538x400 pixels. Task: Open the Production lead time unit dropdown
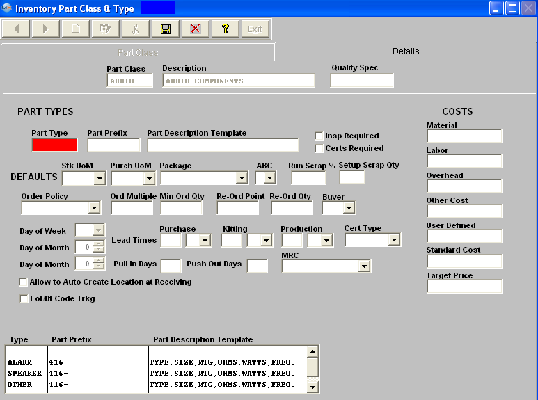pyautogui.click(x=326, y=241)
